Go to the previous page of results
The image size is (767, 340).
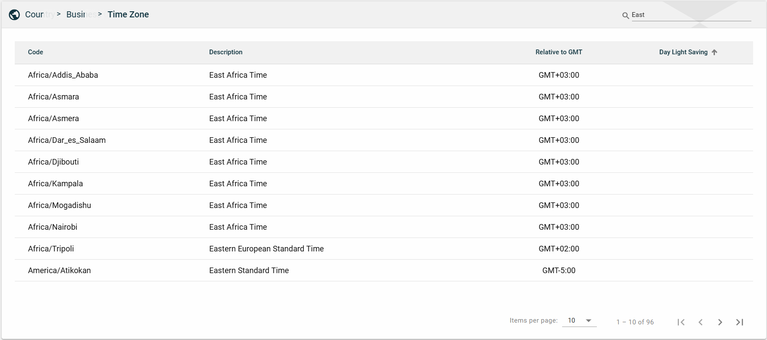(701, 322)
